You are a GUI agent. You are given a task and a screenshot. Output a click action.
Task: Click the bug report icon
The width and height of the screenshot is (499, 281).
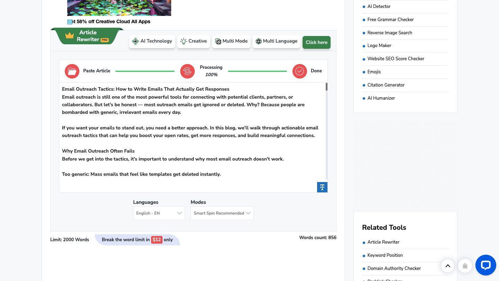(465, 266)
